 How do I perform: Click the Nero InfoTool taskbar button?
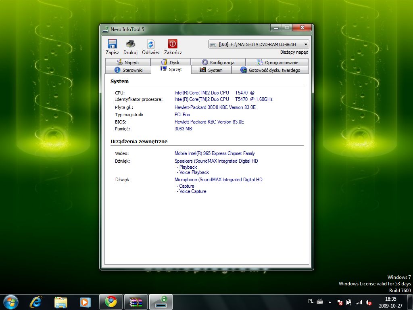[x=161, y=302]
